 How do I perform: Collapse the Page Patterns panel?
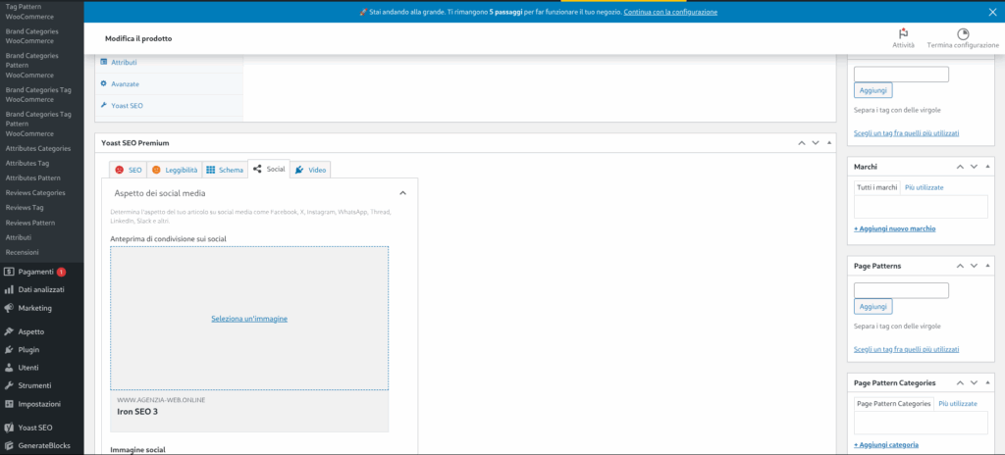[987, 266]
